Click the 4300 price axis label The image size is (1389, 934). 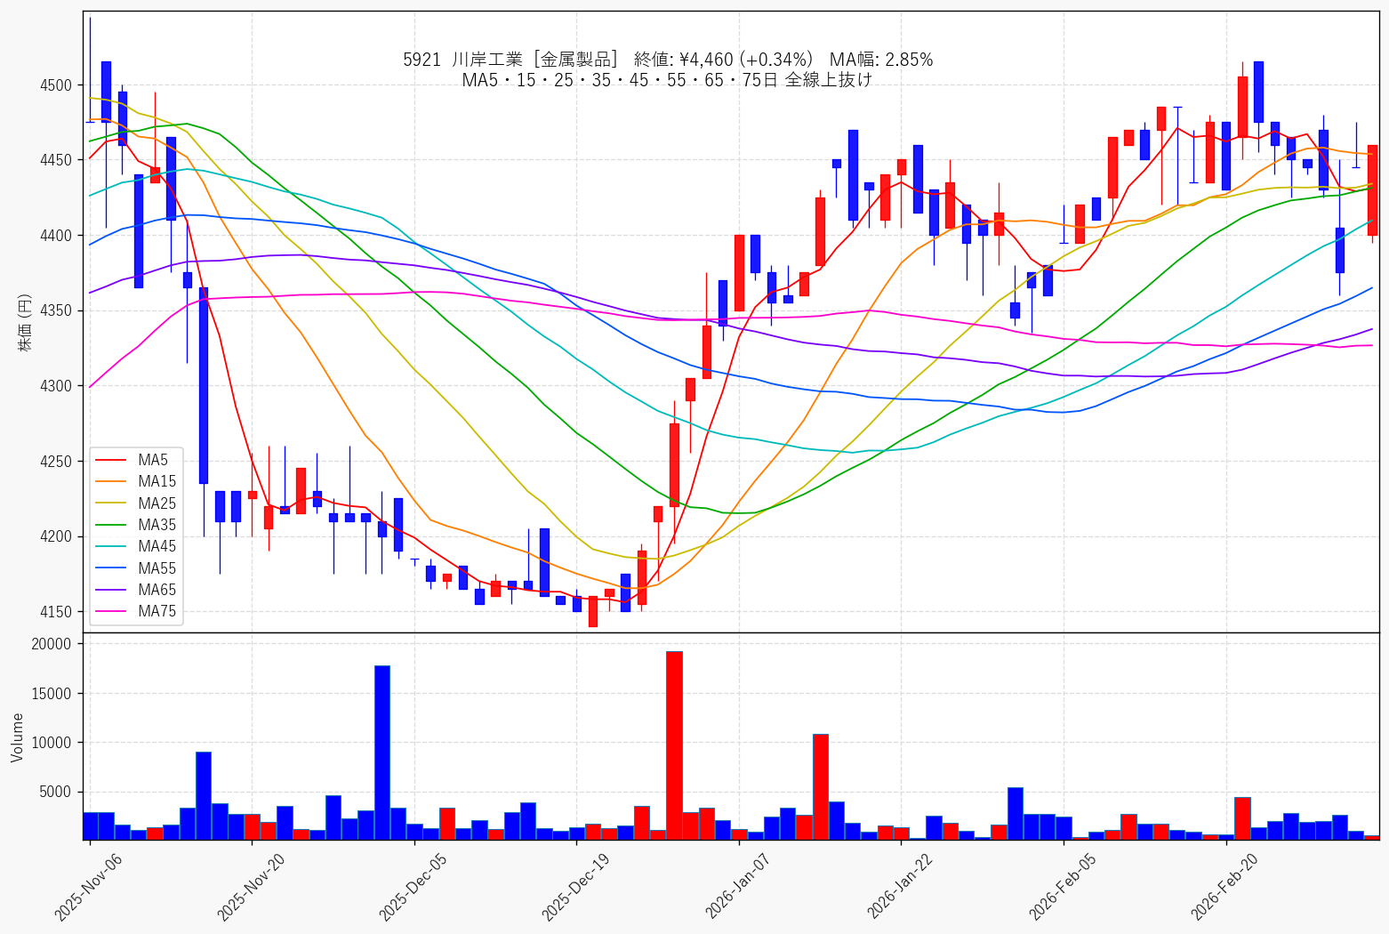coord(56,386)
